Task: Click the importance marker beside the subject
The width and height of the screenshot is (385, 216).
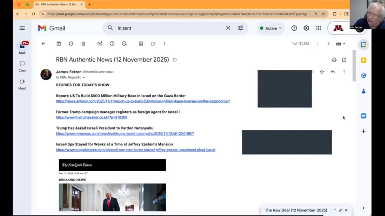Action: tap(175, 60)
